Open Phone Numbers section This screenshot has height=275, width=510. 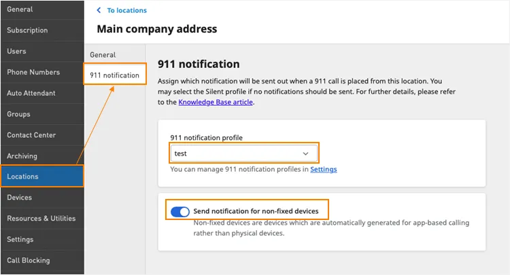[42, 72]
